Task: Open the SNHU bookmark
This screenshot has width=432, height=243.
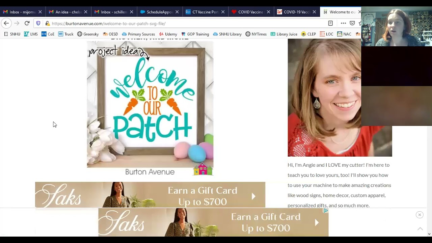Action: click(x=12, y=34)
